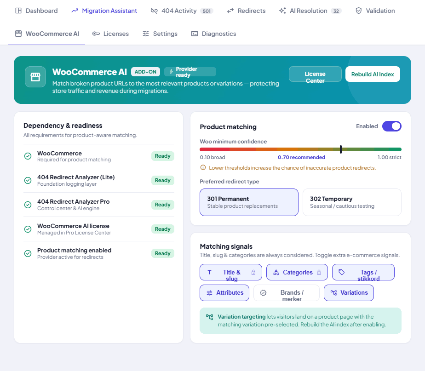This screenshot has width=425, height=371.
Task: Go to the Redirects tab
Action: [246, 11]
